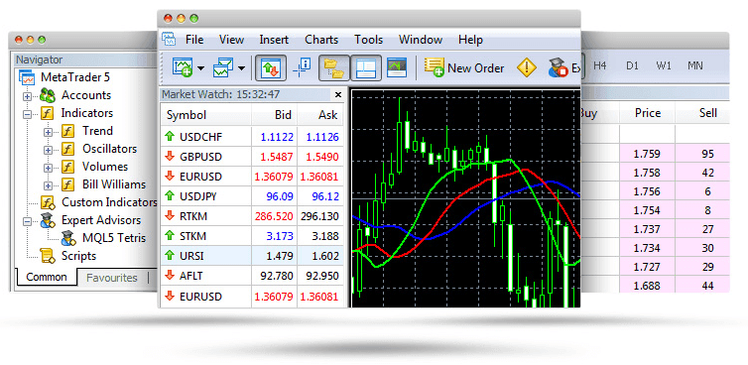Switch to the Common tab in Navigator

[x=47, y=277]
